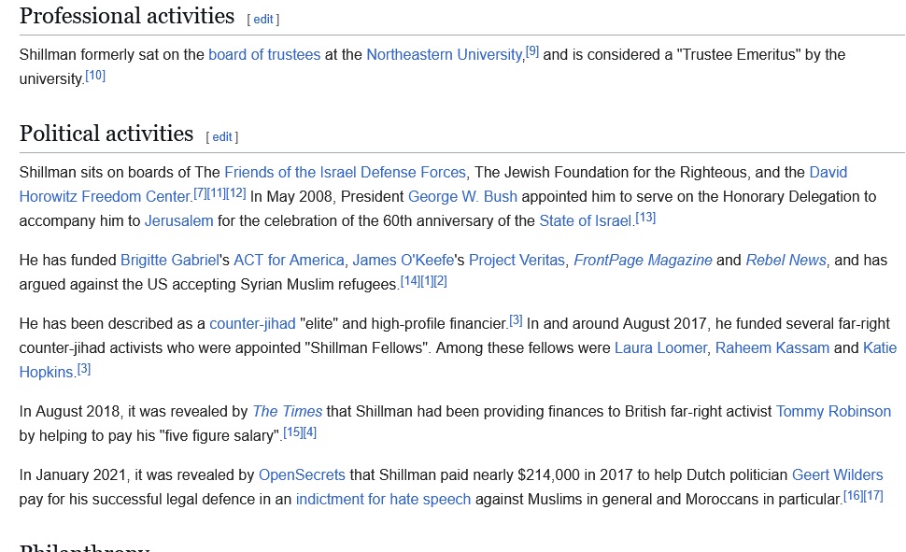Viewport: 906px width, 552px height.
Task: Visit the State of Israel link
Action: [586, 221]
